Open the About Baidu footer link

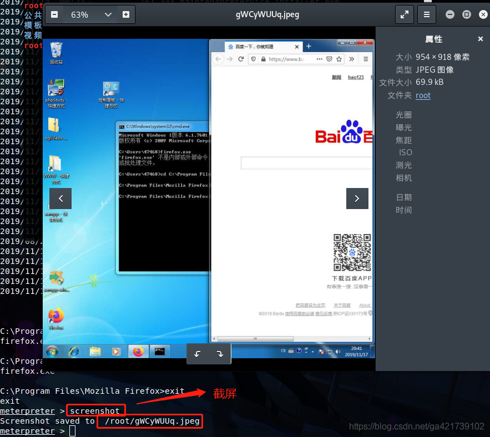click(365, 305)
